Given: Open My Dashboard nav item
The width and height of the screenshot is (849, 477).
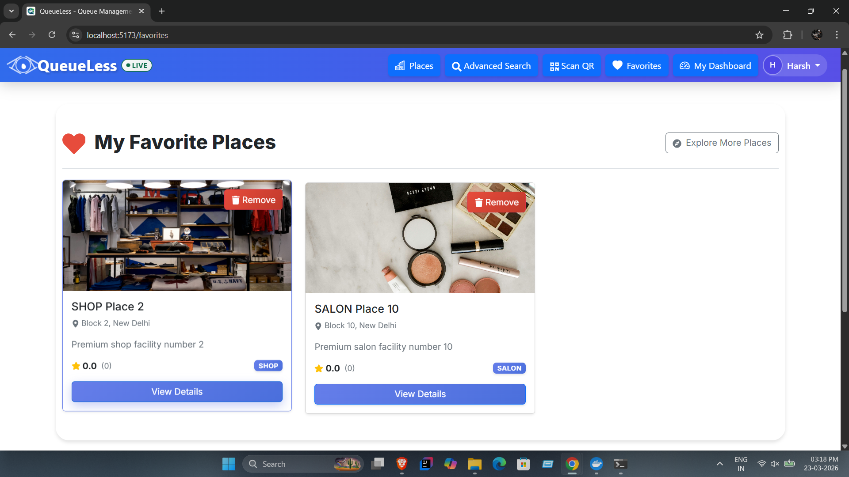Looking at the screenshot, I should tap(715, 66).
